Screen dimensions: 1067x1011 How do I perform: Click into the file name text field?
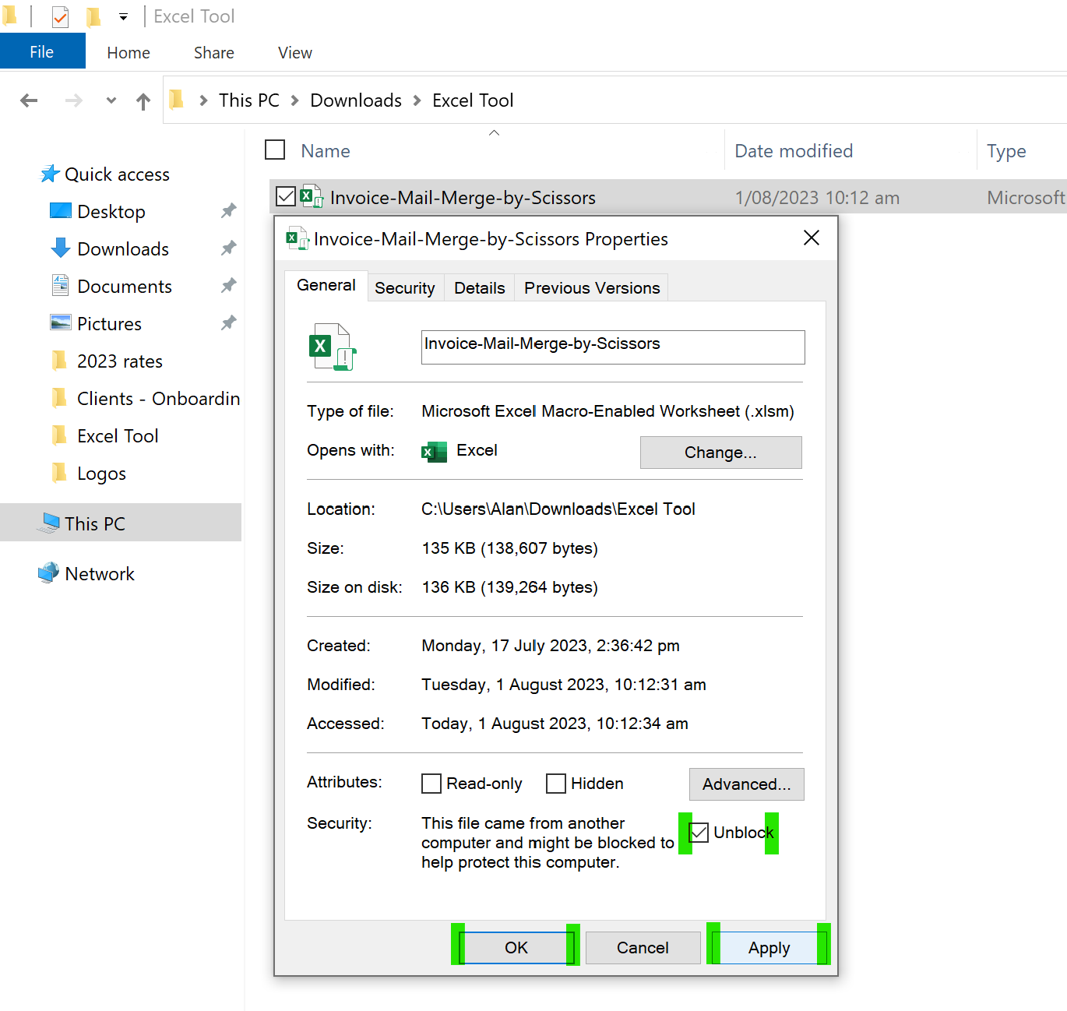(612, 347)
